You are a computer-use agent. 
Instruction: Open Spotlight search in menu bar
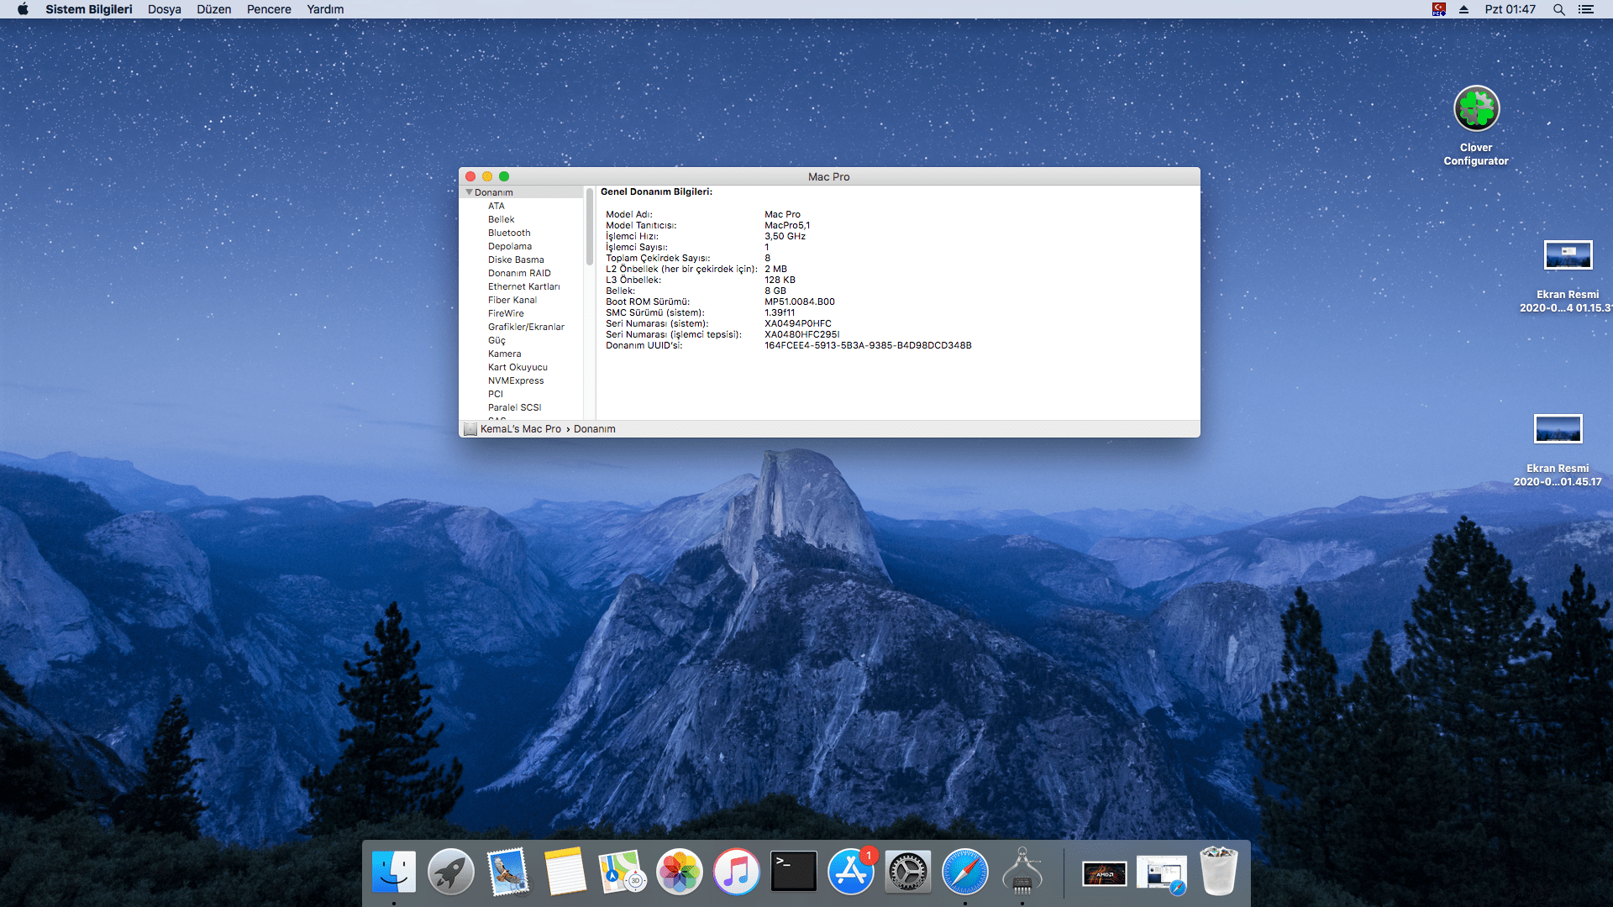point(1558,9)
